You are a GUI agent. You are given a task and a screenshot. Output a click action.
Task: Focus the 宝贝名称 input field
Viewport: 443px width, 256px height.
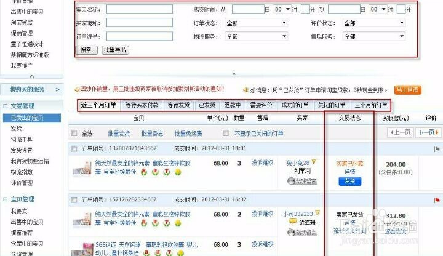coord(140,9)
